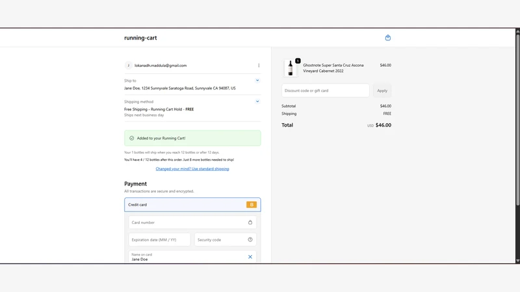Viewport: 520px width, 292px height.
Task: Click the running-cart store title
Action: [x=140, y=38]
